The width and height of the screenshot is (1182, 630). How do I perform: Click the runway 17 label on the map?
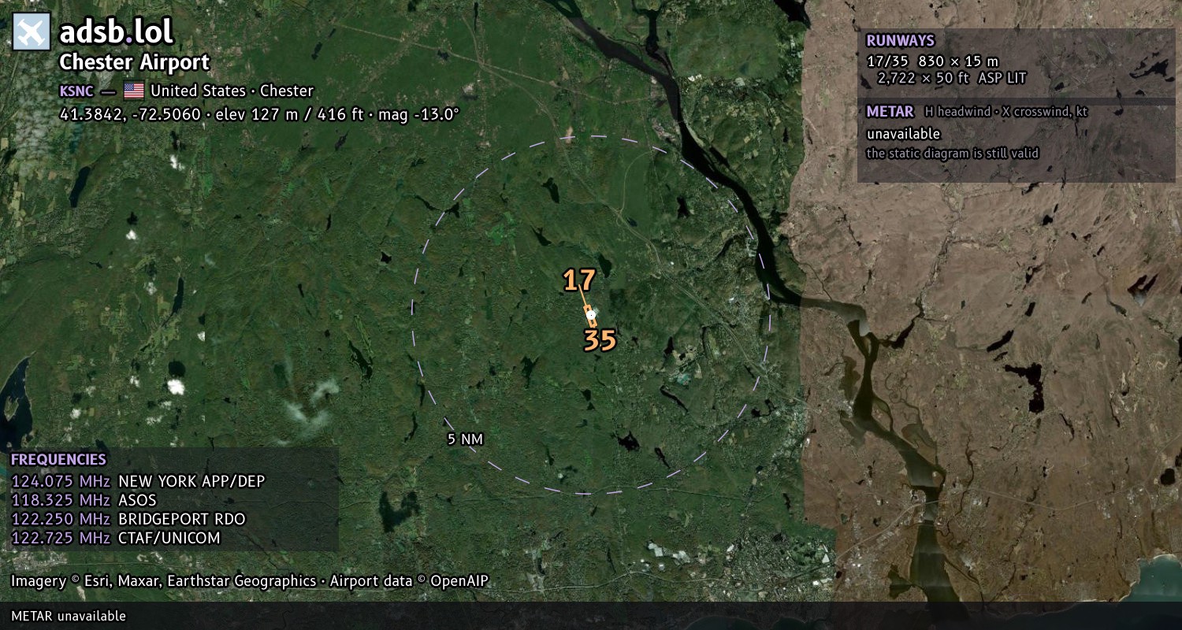(x=578, y=280)
